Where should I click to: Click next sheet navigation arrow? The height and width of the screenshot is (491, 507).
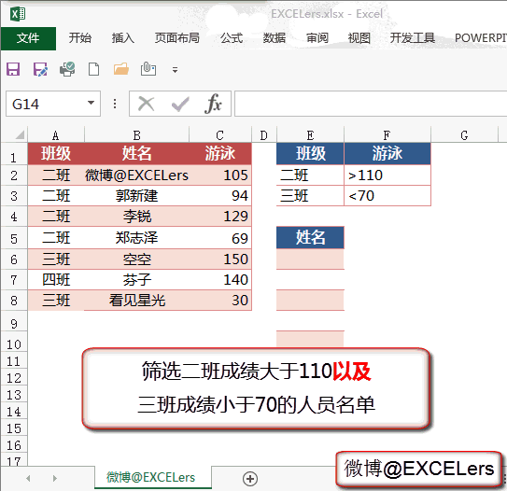pyautogui.click(x=55, y=478)
